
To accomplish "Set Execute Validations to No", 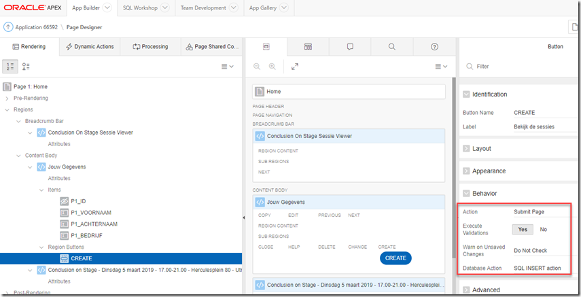I will [543, 230].
